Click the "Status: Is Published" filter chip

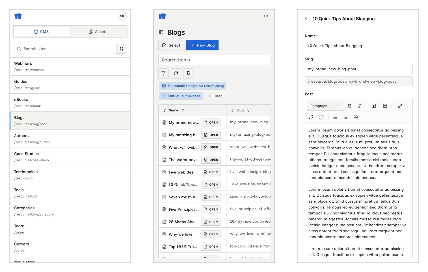coord(181,96)
